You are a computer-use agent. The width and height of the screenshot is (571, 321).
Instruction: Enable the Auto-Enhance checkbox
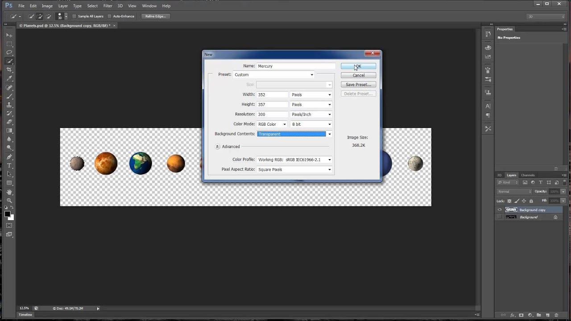[110, 16]
